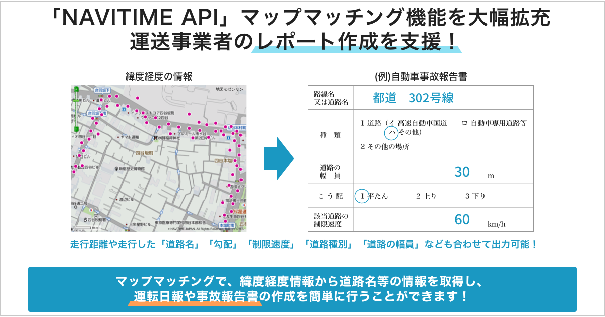Click the 四谷税務署 tax office marker
This screenshot has height=317, width=605.
[85, 219]
